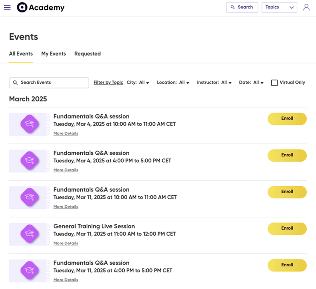
Task: Enable the Virtual Only checkbox
Action: coord(274,82)
